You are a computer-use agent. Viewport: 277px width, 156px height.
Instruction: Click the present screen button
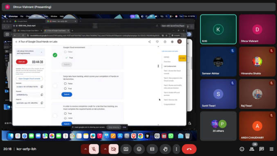pos(126,149)
